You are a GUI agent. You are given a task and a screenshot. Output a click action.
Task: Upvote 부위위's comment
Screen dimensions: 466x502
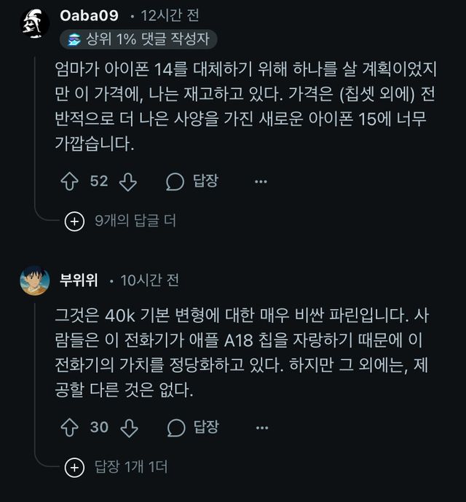pyautogui.click(x=70, y=428)
